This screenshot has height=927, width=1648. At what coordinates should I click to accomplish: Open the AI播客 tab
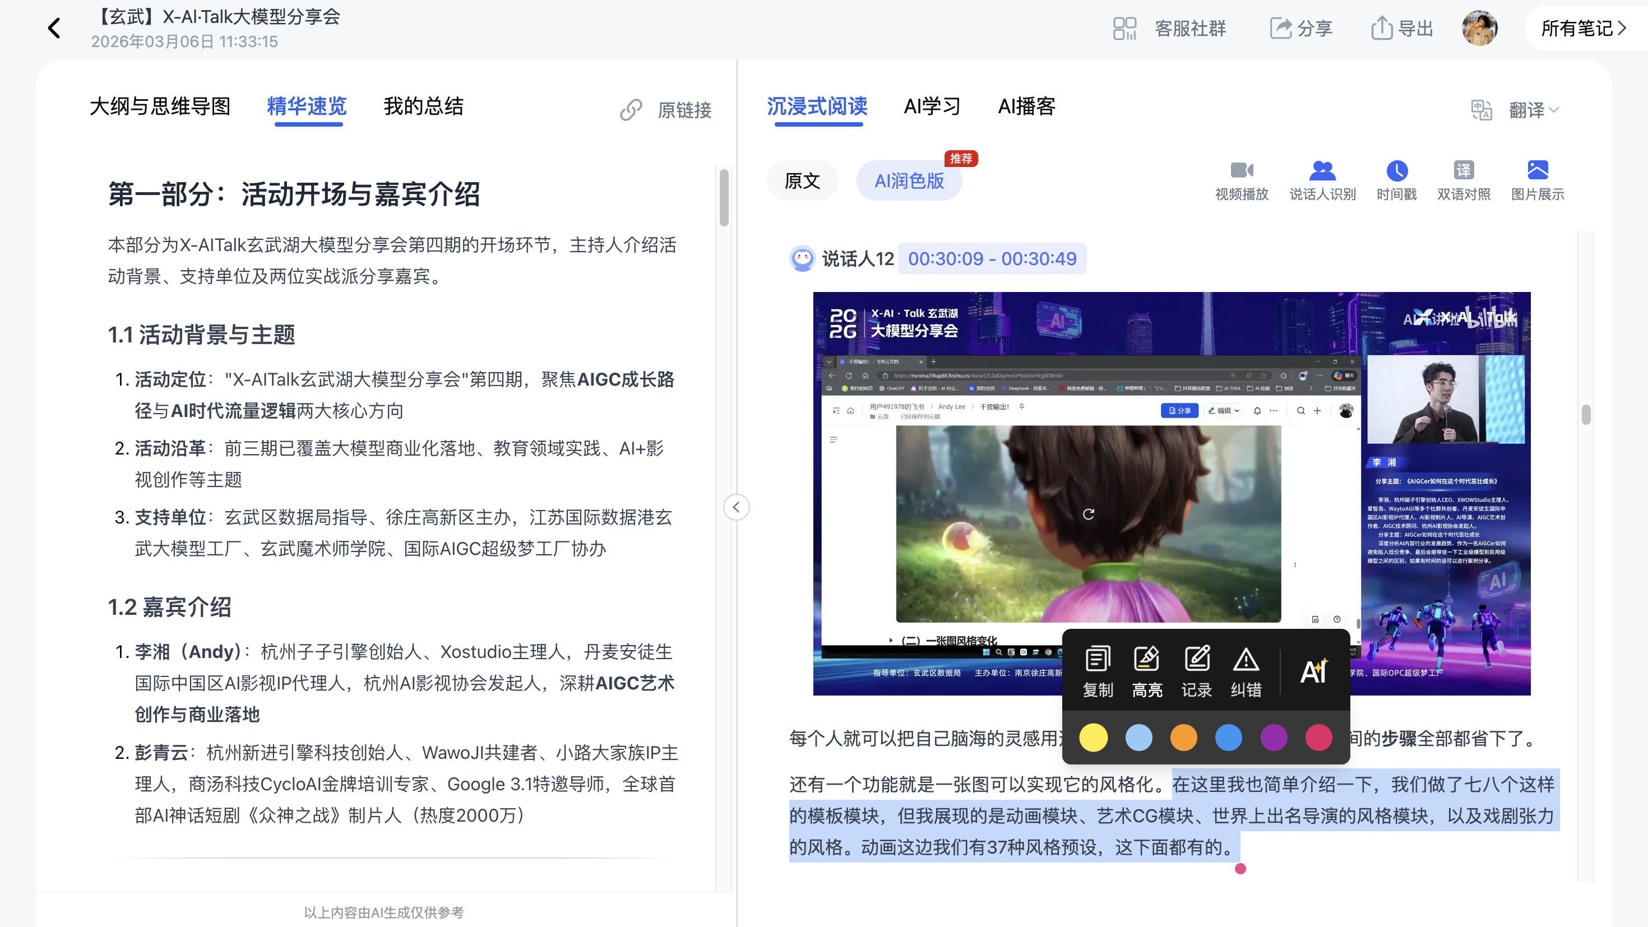pos(1027,106)
